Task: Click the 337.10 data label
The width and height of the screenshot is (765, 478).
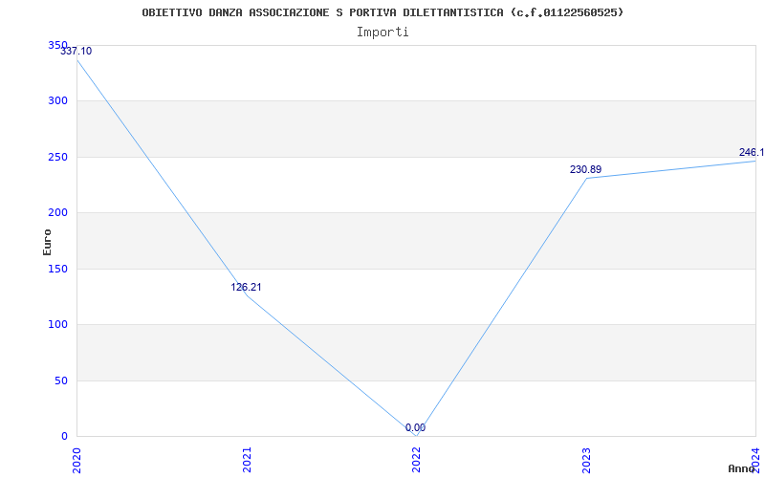Action: pos(76,51)
